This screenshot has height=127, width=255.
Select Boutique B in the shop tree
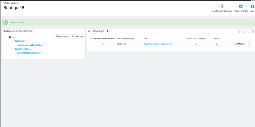(20, 41)
